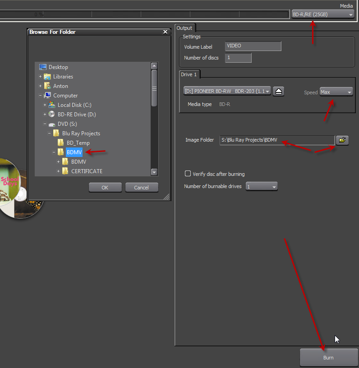Collapse the selected BDMV node
The width and height of the screenshot is (359, 368).
click(54, 152)
